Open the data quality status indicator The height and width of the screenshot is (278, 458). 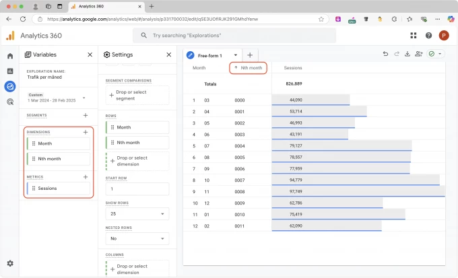(x=435, y=54)
